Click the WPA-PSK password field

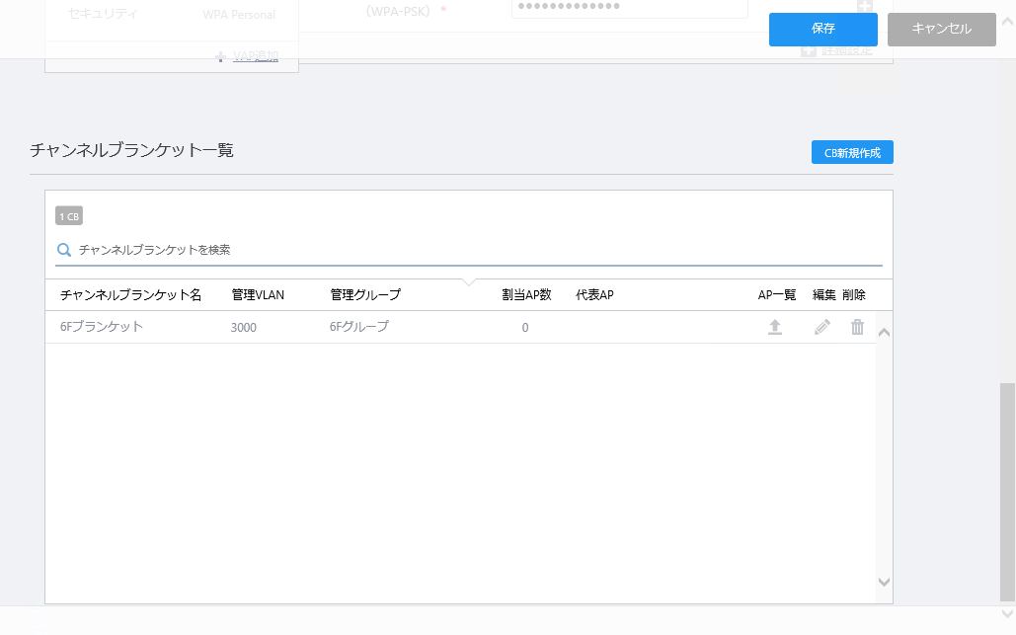tap(629, 8)
